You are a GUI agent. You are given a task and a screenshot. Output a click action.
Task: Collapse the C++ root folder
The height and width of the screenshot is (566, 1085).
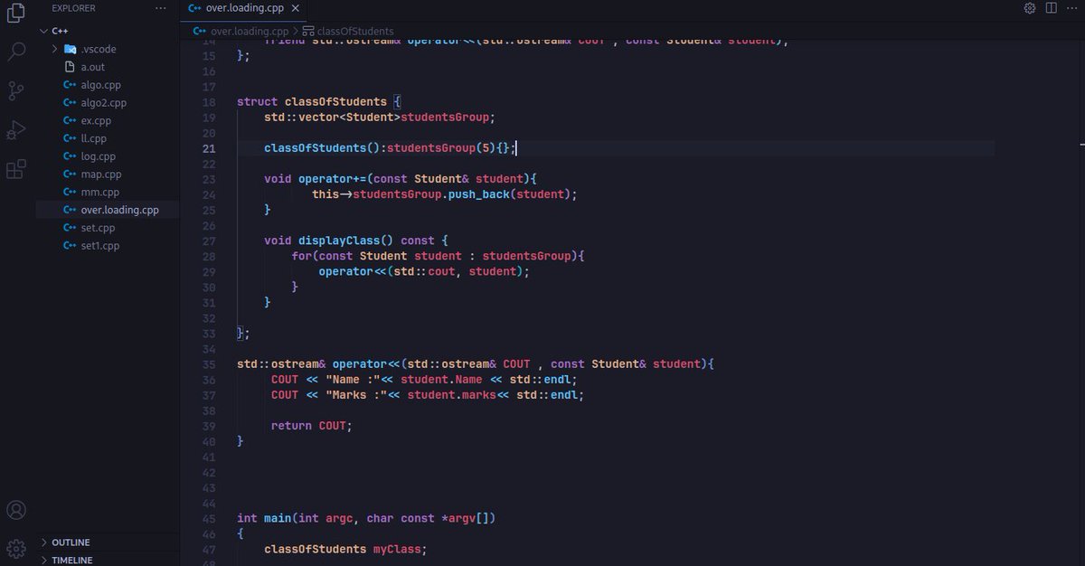tap(43, 31)
